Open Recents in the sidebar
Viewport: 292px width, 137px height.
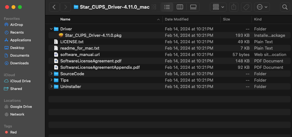click(14, 32)
